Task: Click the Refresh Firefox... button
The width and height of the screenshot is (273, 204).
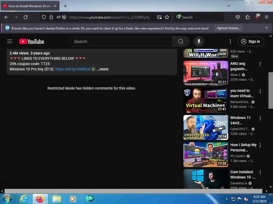Action: click(x=228, y=28)
